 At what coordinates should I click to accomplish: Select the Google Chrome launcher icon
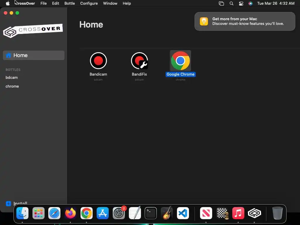click(x=180, y=61)
